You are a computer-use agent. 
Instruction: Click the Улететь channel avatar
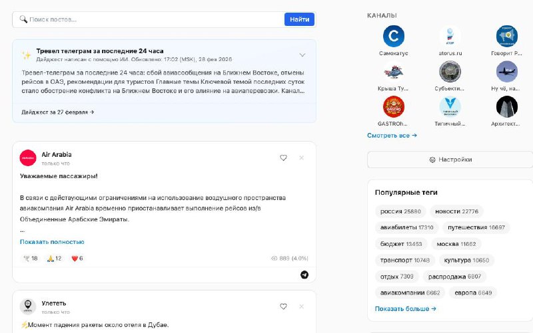(28, 306)
